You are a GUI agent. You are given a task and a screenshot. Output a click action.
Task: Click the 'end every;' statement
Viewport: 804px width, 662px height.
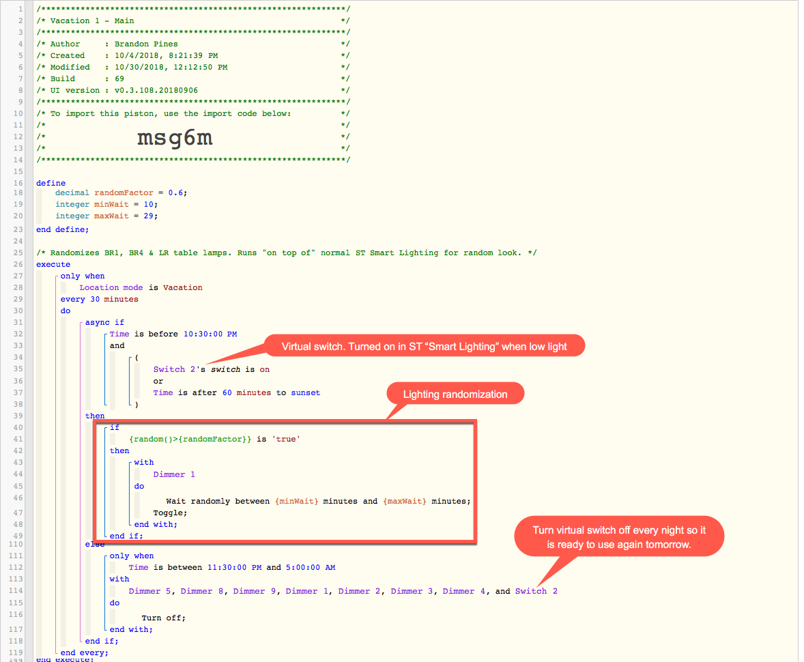tap(85, 652)
